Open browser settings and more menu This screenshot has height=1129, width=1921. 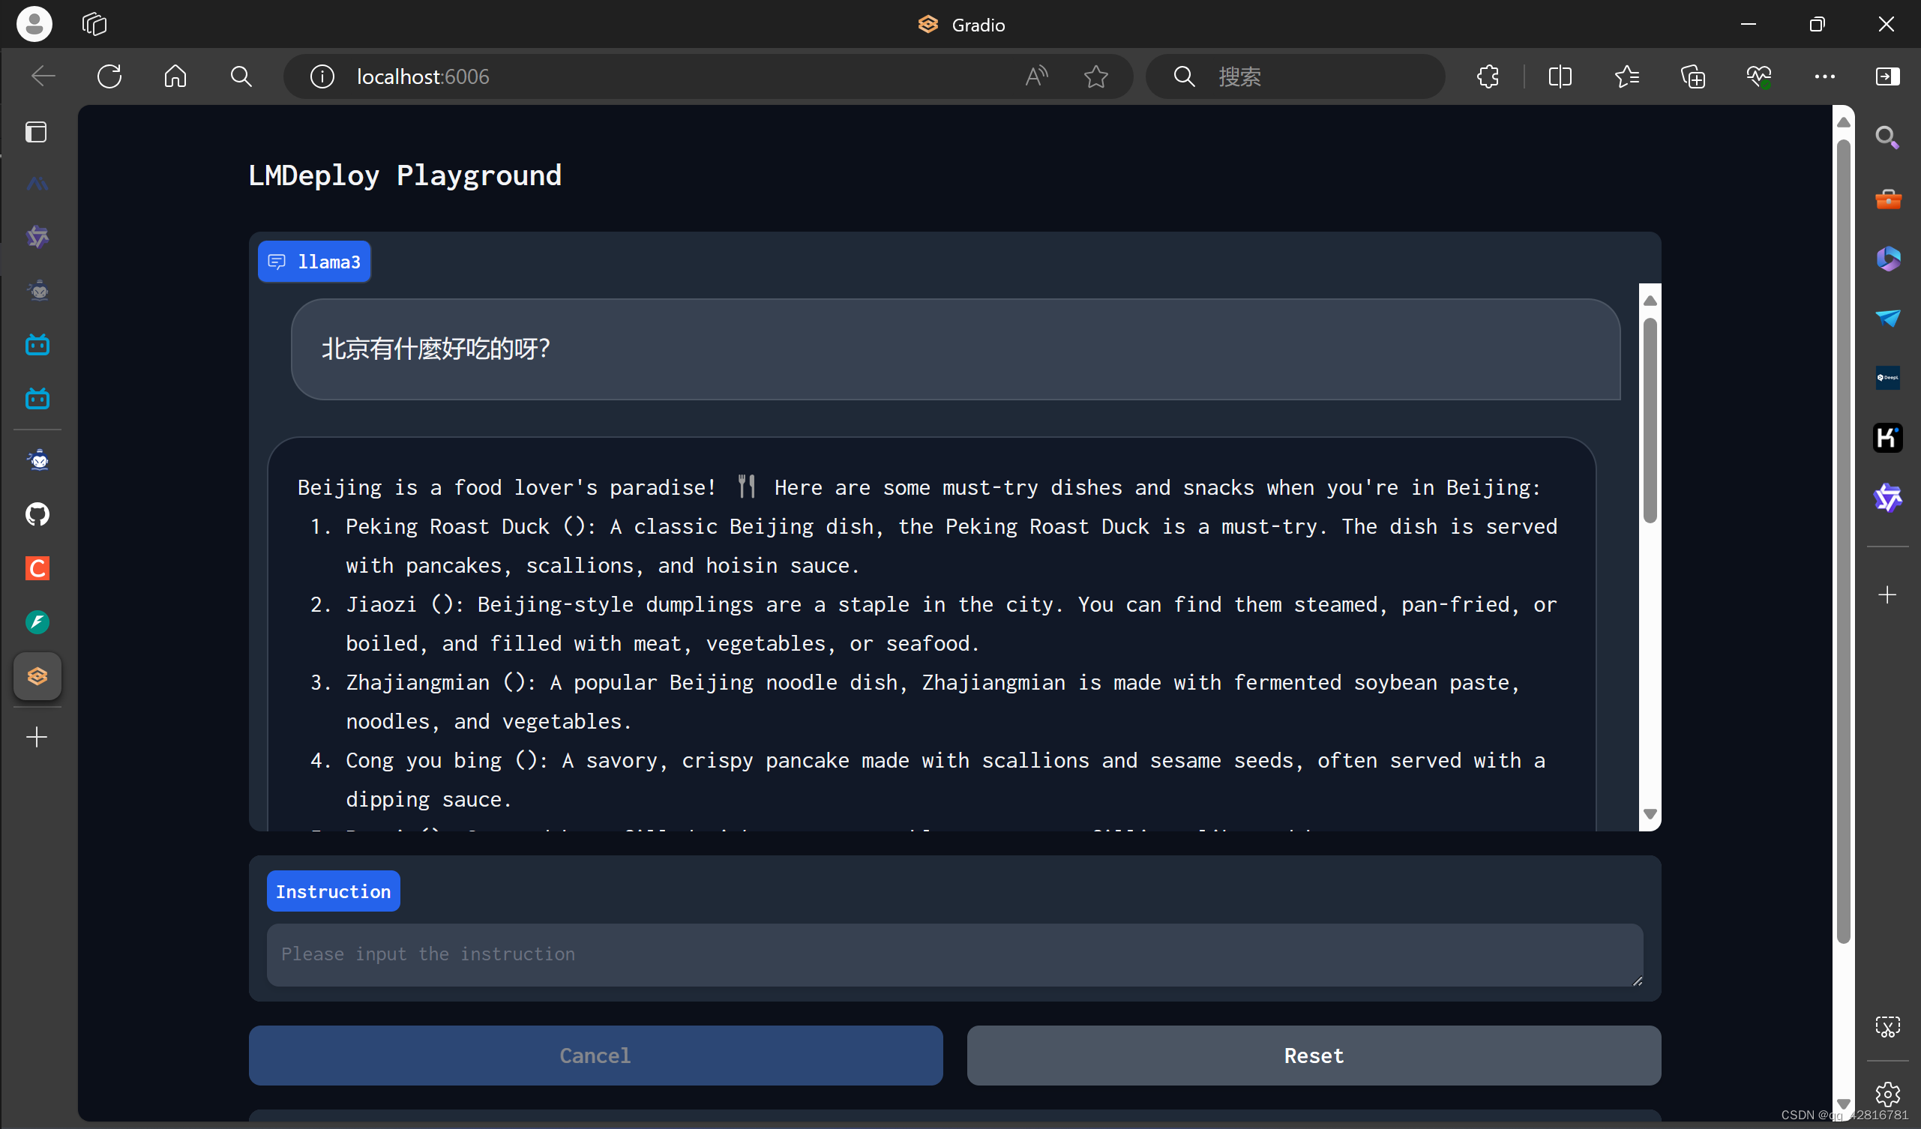pos(1824,76)
